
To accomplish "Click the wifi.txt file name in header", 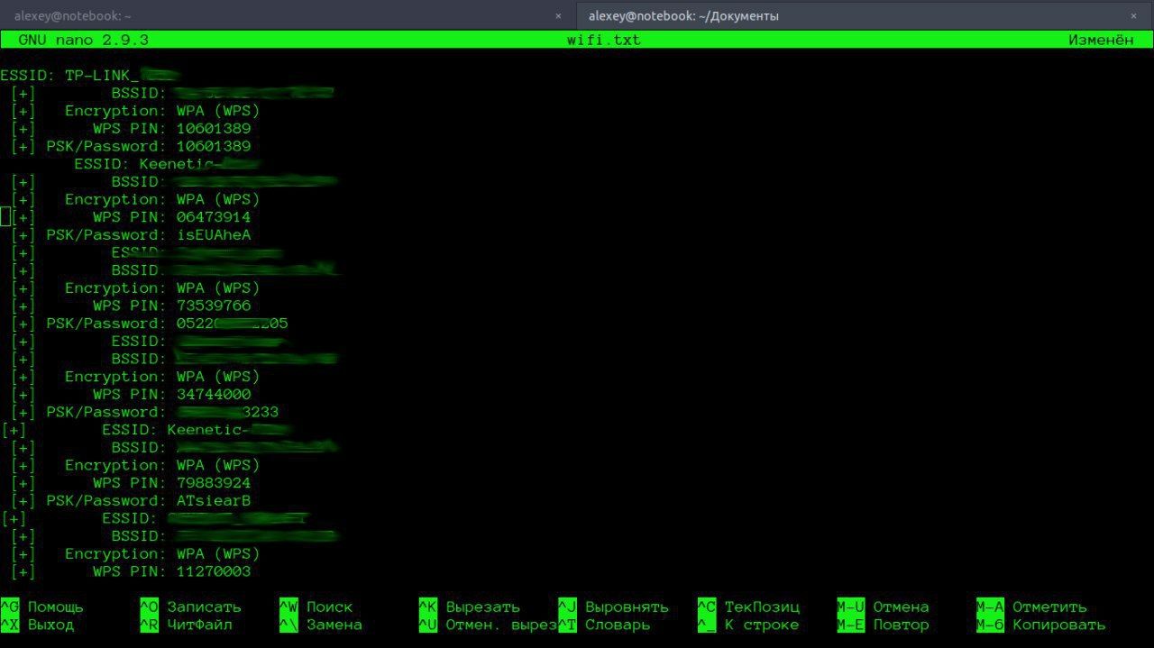I will (603, 40).
